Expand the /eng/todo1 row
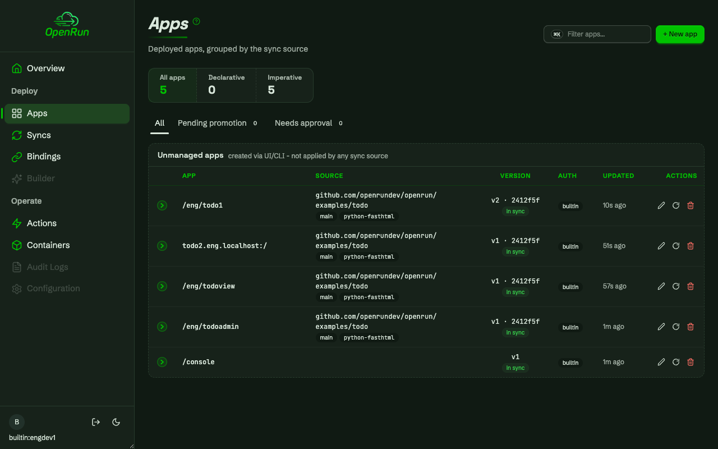 162,205
